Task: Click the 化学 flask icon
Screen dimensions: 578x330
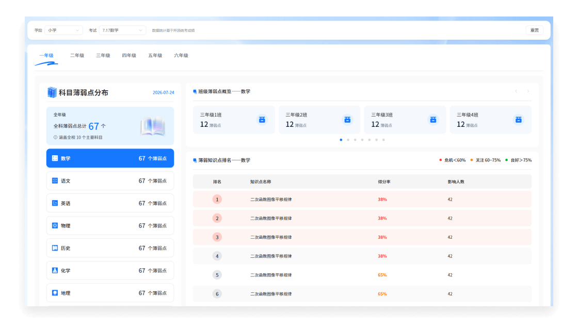Action: tap(55, 271)
